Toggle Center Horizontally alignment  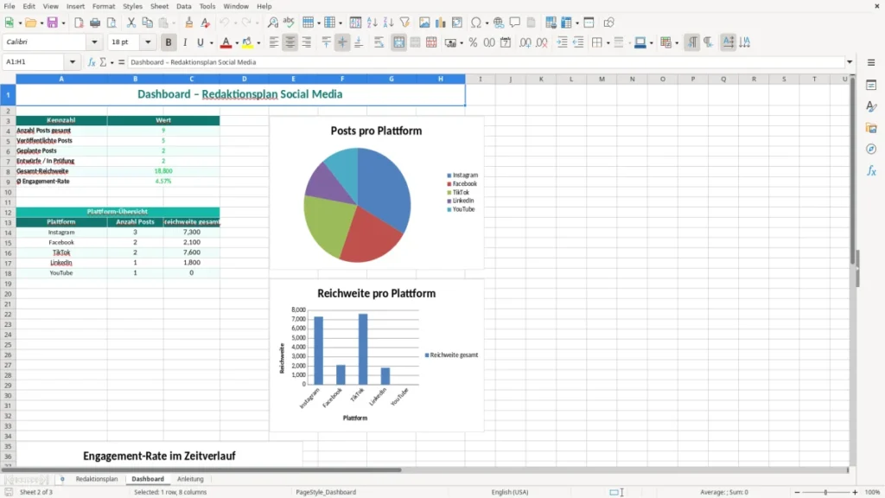pos(290,42)
